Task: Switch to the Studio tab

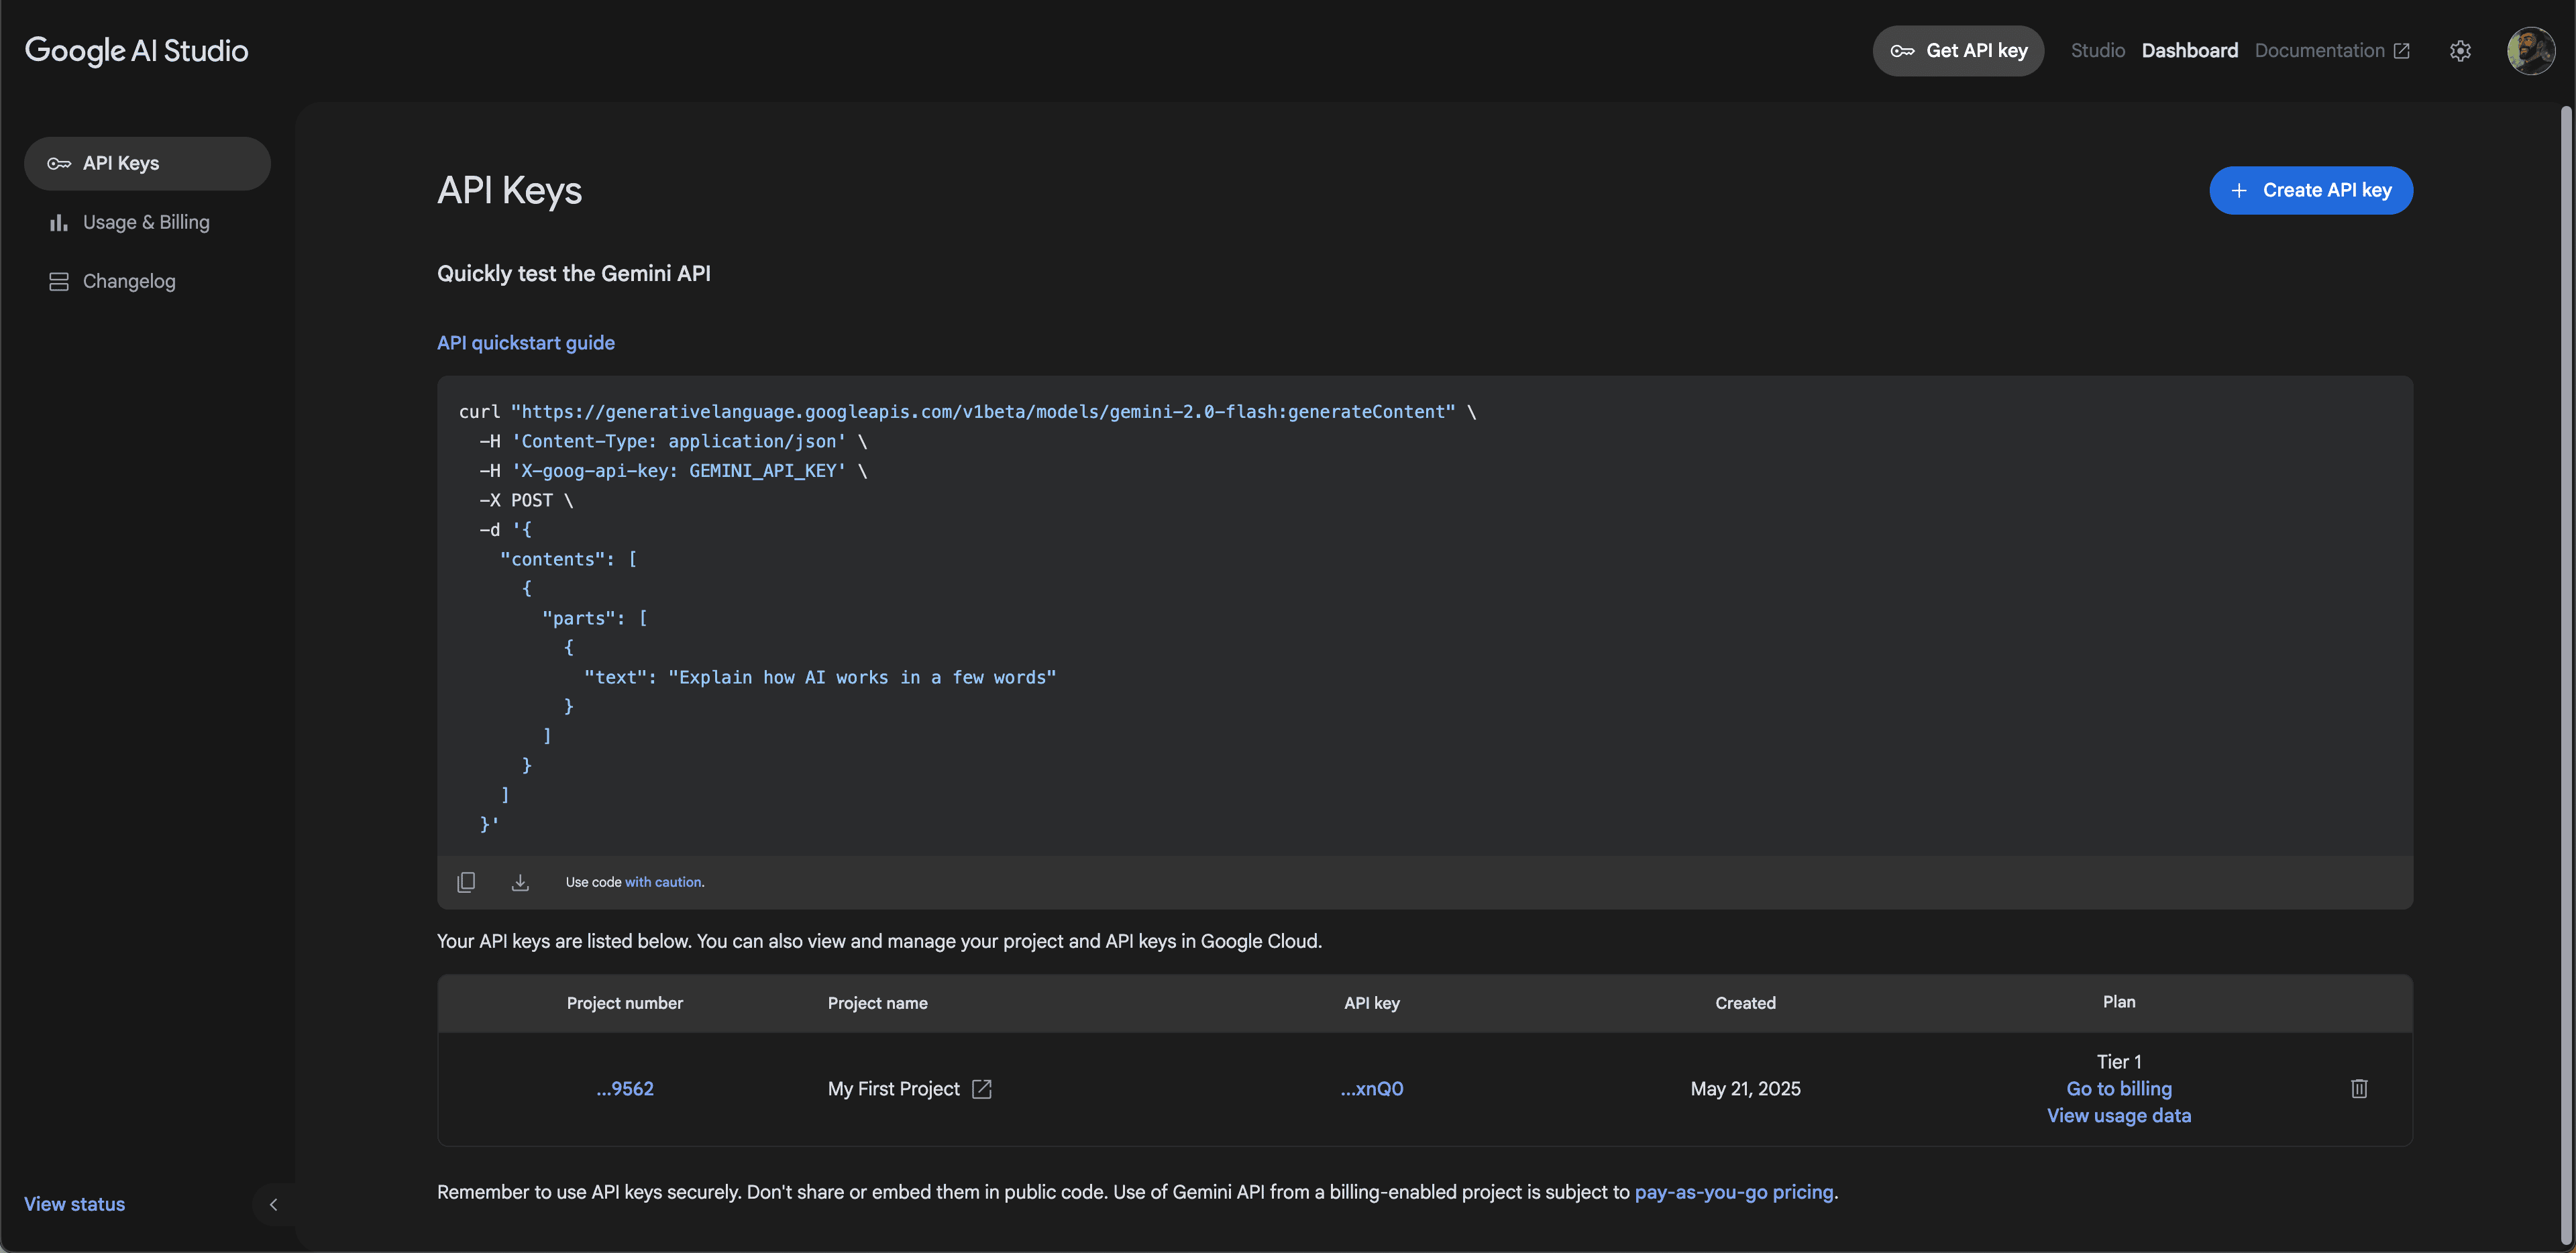Action: click(x=2097, y=51)
